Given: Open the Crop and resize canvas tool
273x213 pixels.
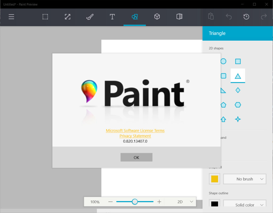Looking at the screenshot, I should 67,17.
